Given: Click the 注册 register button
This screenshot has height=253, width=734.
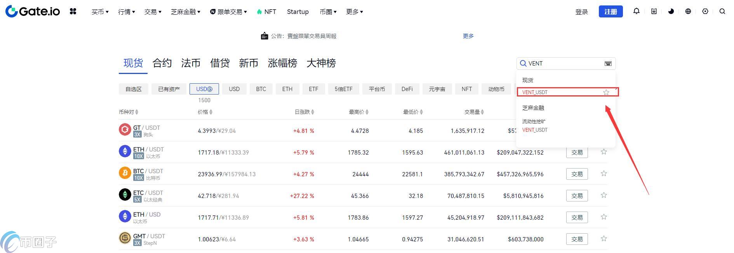Looking at the screenshot, I should (611, 12).
